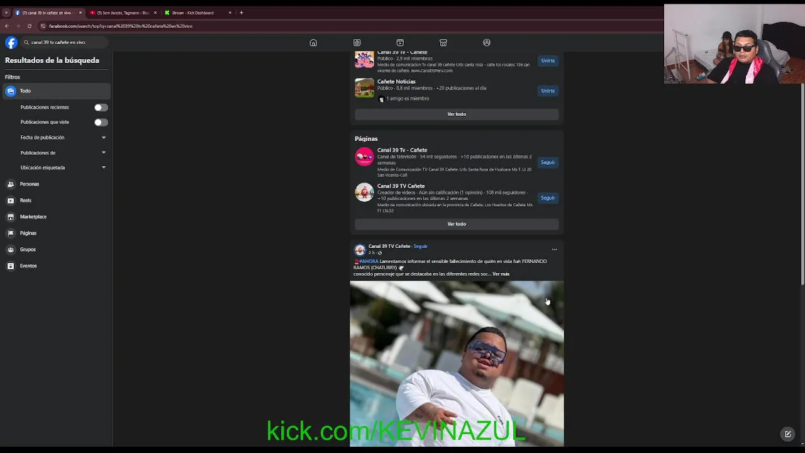Open Cañete Noticias group thumbnail
Image resolution: width=805 pixels, height=453 pixels.
coord(364,88)
